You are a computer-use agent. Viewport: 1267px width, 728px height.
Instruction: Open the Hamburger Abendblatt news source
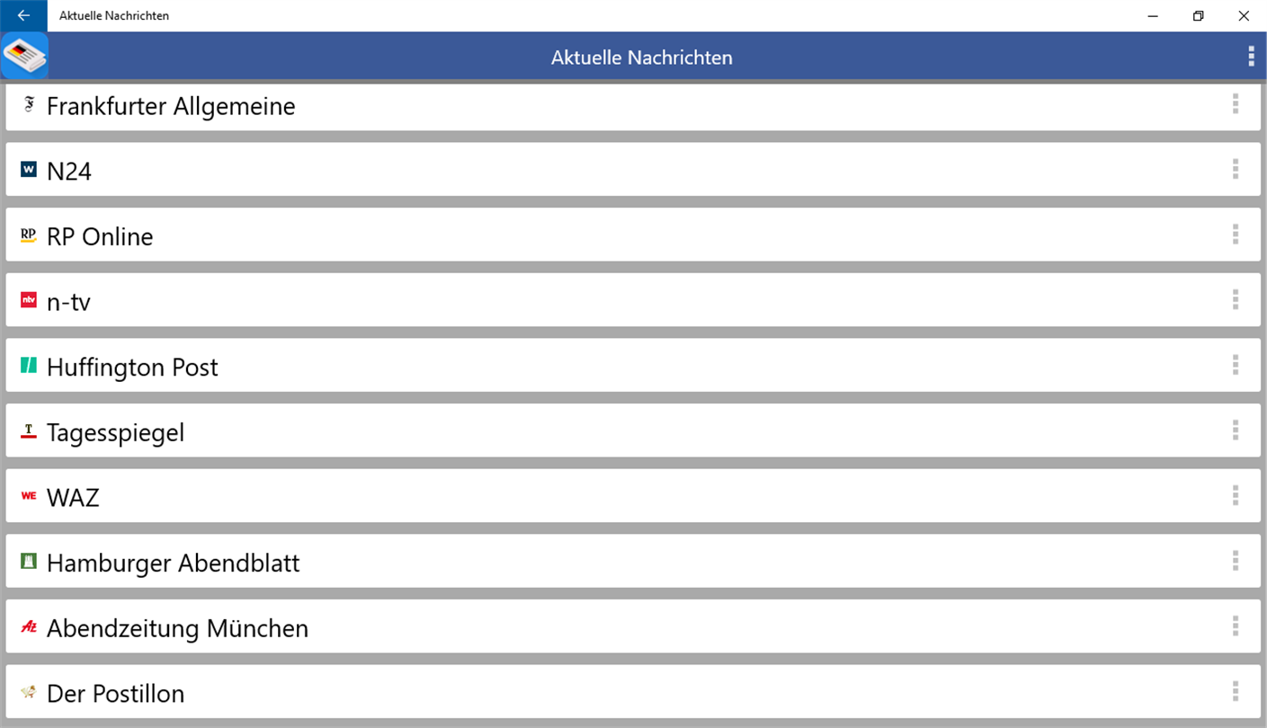tap(173, 563)
